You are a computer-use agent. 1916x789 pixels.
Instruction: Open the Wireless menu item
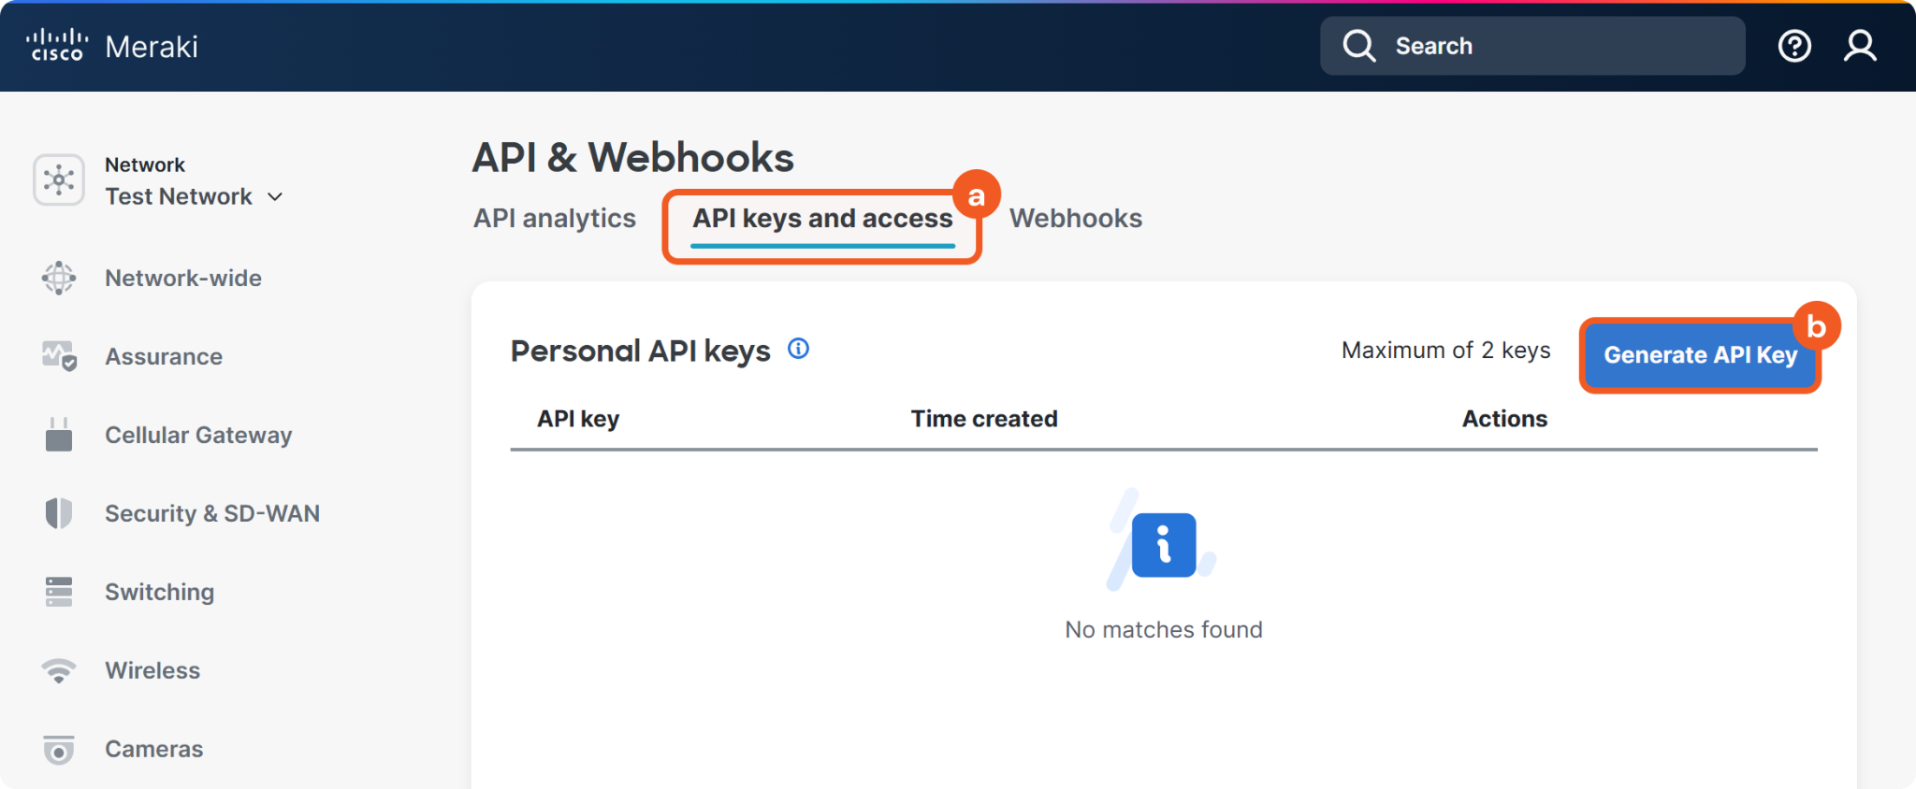pos(152,670)
